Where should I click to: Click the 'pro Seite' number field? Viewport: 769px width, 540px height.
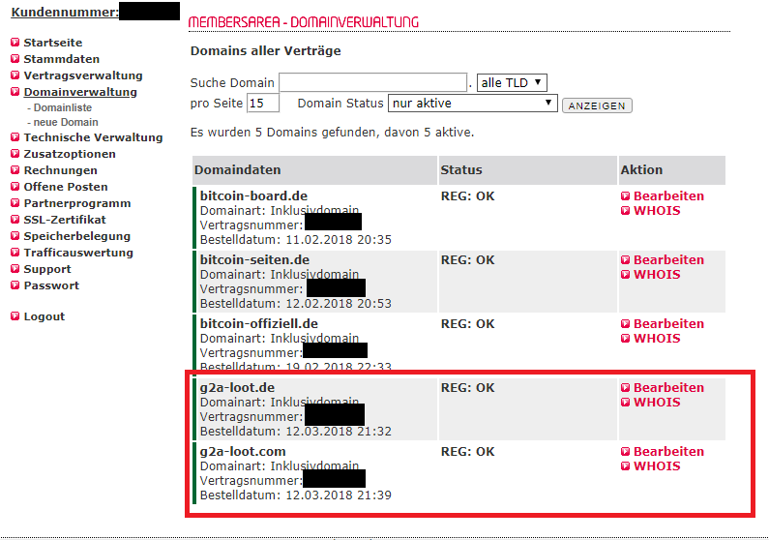(262, 104)
